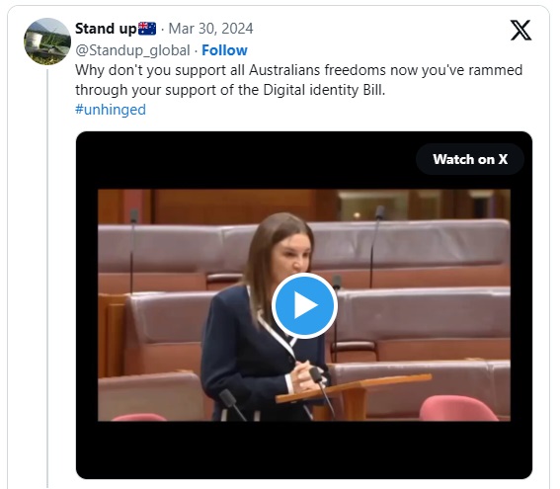Click the black bar below the video
Screen dimensions: 560x489
(304, 449)
